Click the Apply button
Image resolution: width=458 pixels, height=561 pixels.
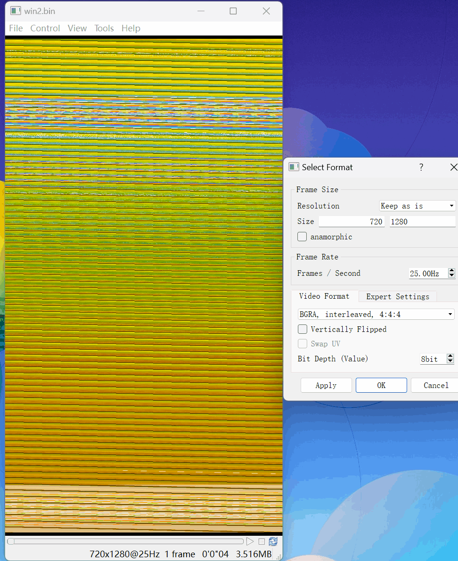click(326, 385)
